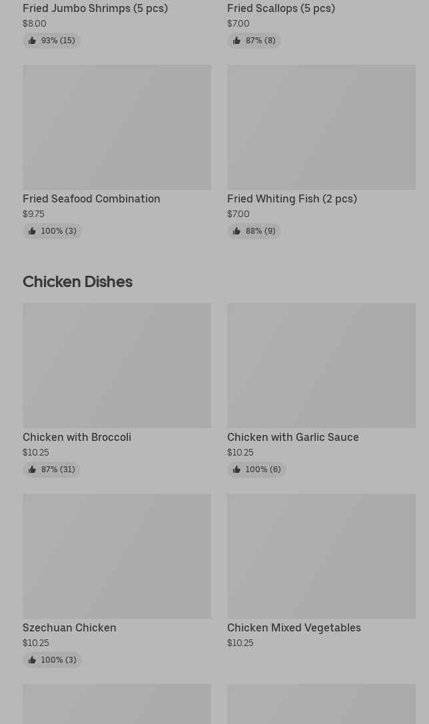The height and width of the screenshot is (724, 429).
Task: Open the Chicken with Garlic Sauce picture
Action: pos(321,366)
